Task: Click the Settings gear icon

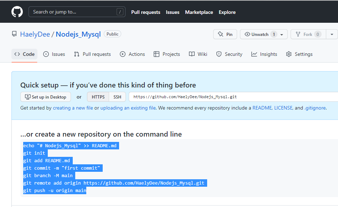Action: [x=289, y=54]
